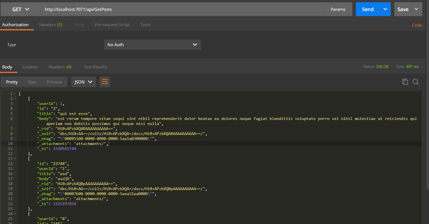Search within the response body
Screen dimensions: 429x224
point(416,82)
